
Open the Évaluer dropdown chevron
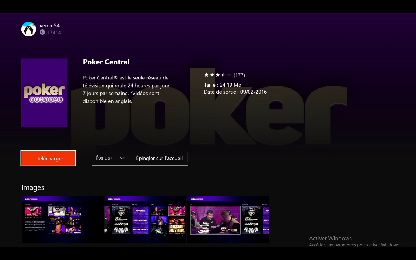point(122,158)
